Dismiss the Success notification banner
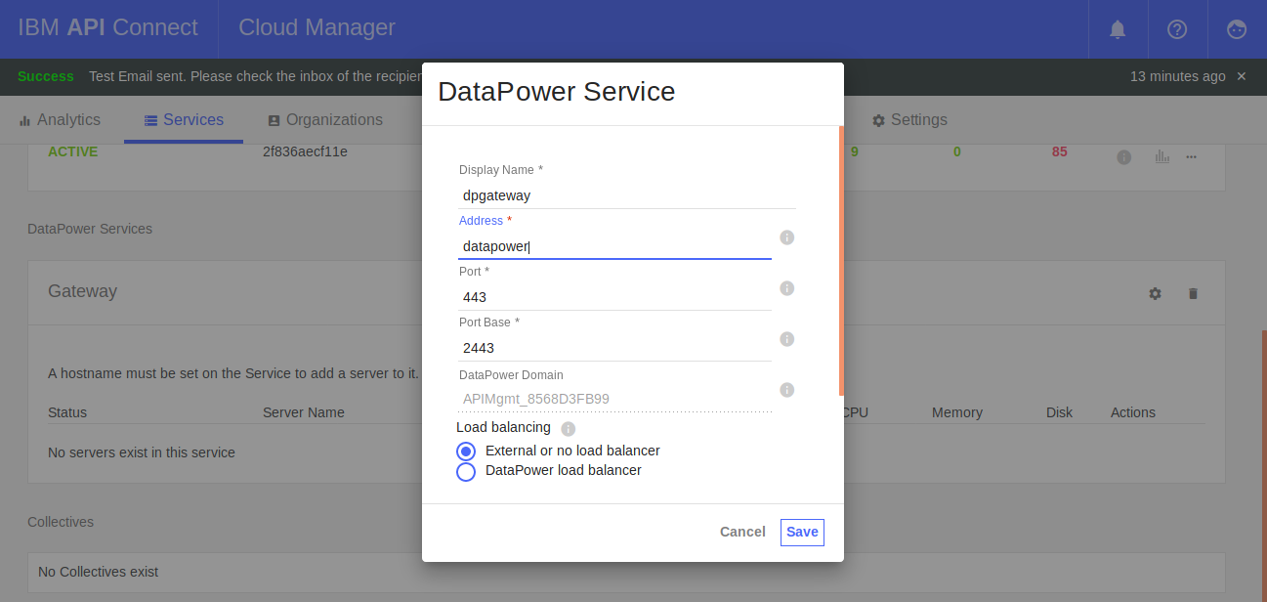The width and height of the screenshot is (1267, 602). (x=1242, y=76)
